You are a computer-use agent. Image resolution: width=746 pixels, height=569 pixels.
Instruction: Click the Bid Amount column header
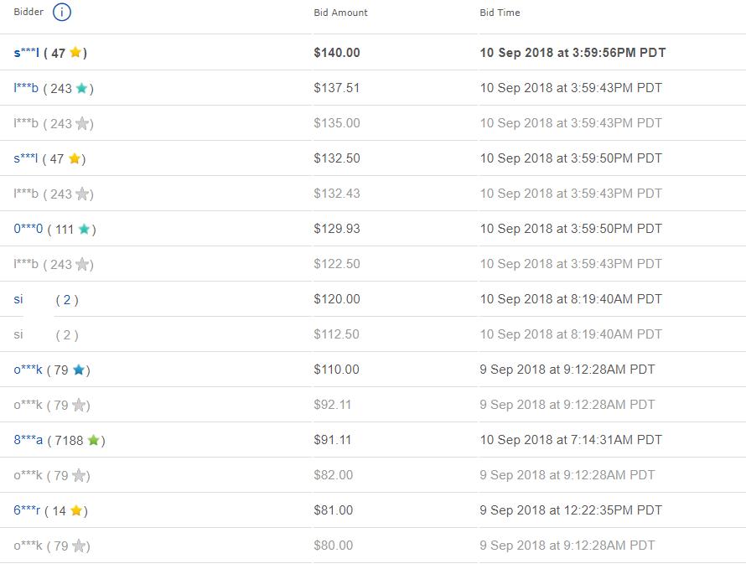(340, 13)
